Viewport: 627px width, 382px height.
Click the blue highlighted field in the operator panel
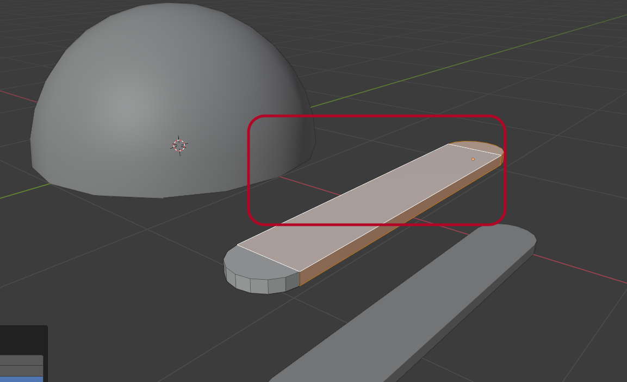pyautogui.click(x=21, y=379)
